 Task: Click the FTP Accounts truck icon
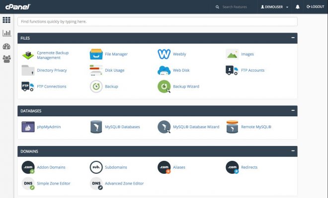(232, 70)
